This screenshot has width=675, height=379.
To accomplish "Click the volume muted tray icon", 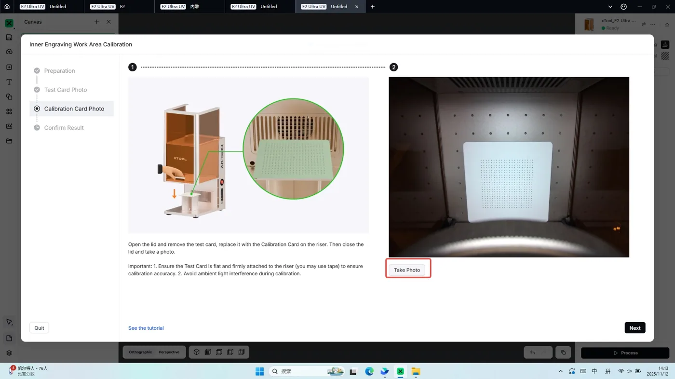I will point(629,371).
